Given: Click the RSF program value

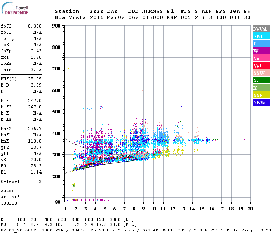Looking at the screenshot, I should click(x=172, y=17).
